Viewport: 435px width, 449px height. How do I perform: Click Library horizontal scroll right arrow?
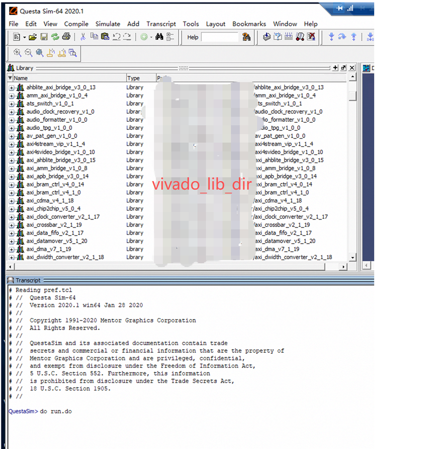pyautogui.click(x=343, y=267)
